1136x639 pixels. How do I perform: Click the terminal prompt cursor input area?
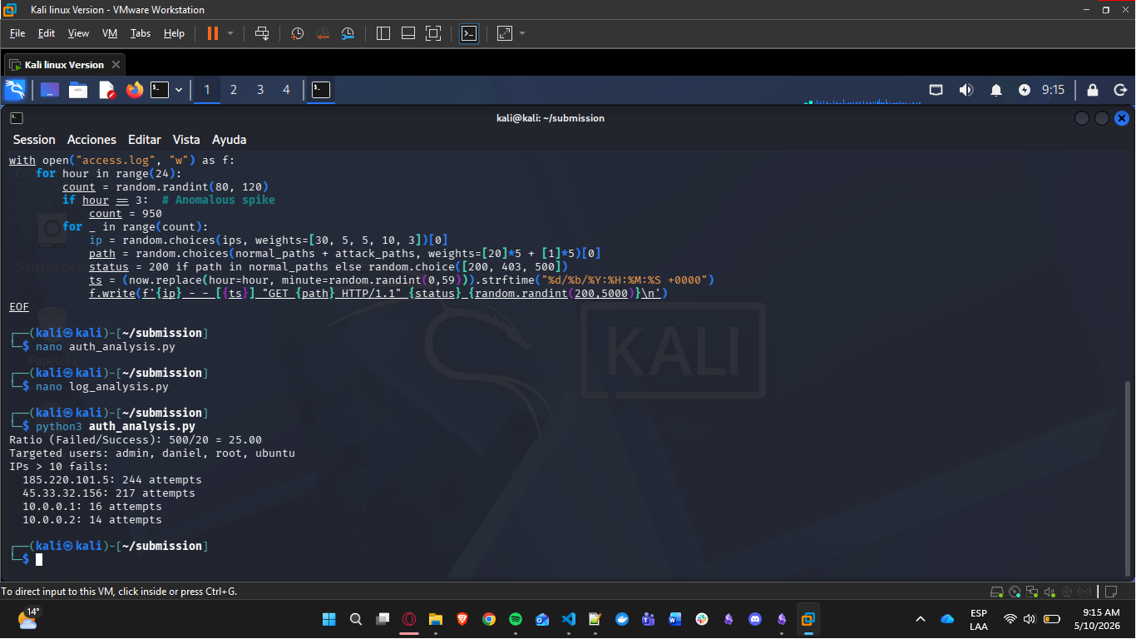click(39, 560)
